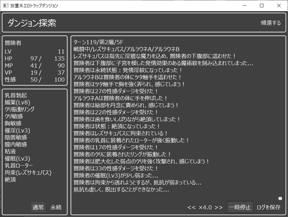Close the game window

(x=279, y=6)
